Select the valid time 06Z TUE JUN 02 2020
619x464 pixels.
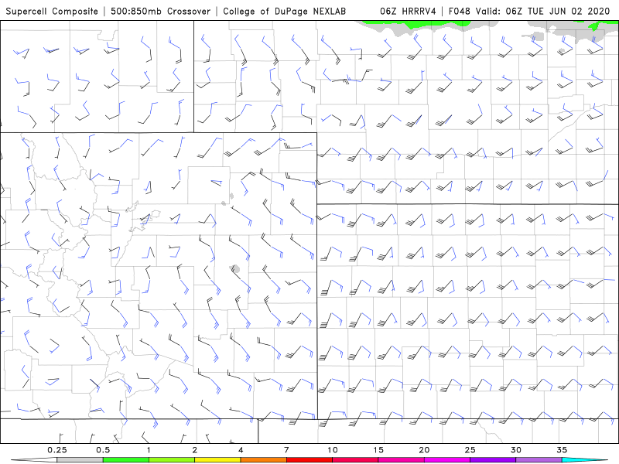click(543, 11)
